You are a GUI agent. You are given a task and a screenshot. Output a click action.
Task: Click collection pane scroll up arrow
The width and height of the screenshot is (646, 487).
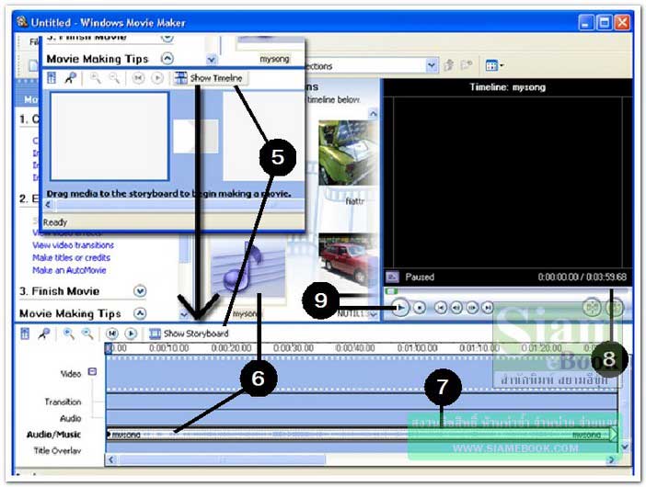373,114
